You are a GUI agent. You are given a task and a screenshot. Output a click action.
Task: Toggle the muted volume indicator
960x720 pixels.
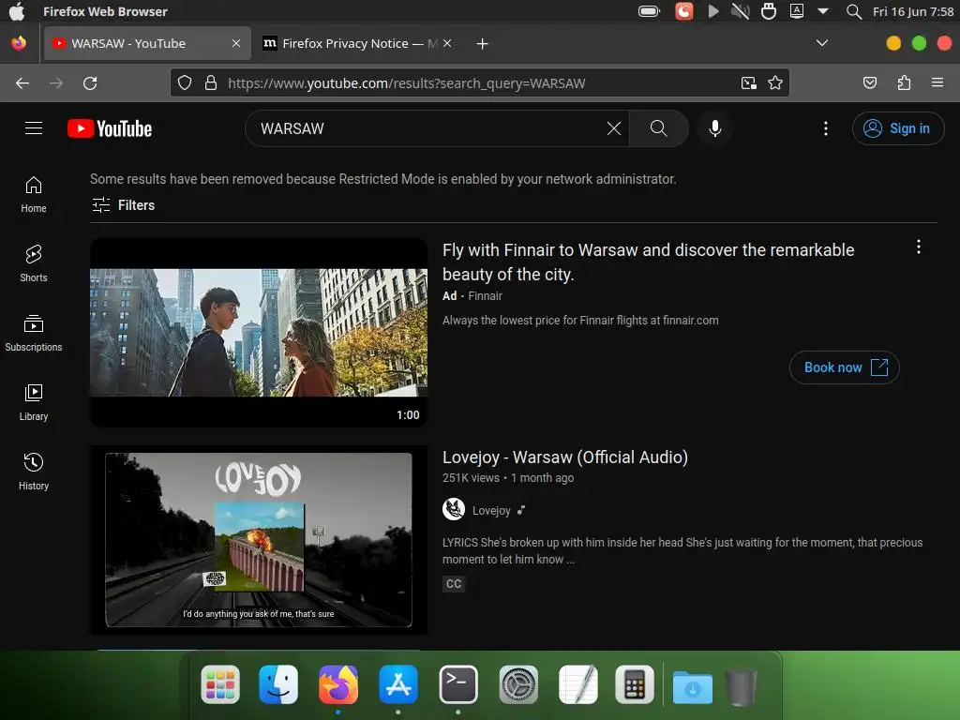click(740, 11)
